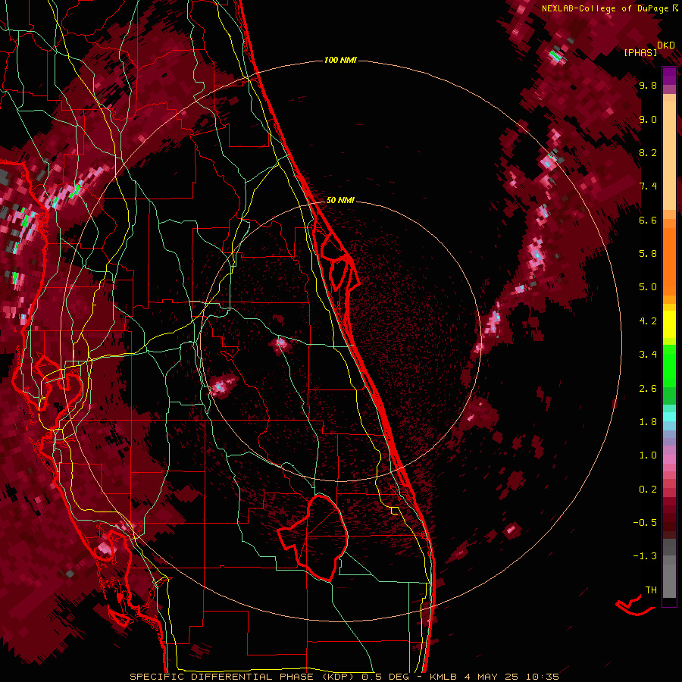Click the 6.6 value on the color scale
682x682 pixels.
(648, 220)
